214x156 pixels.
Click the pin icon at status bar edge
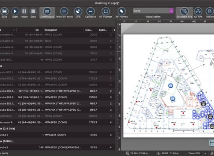[212, 153]
